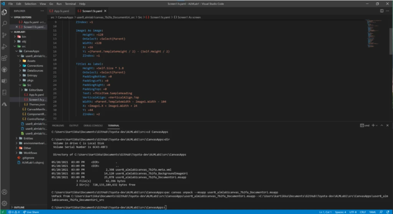Open the Extensions view icon
This screenshot has width=393, height=214.
pos(4,58)
